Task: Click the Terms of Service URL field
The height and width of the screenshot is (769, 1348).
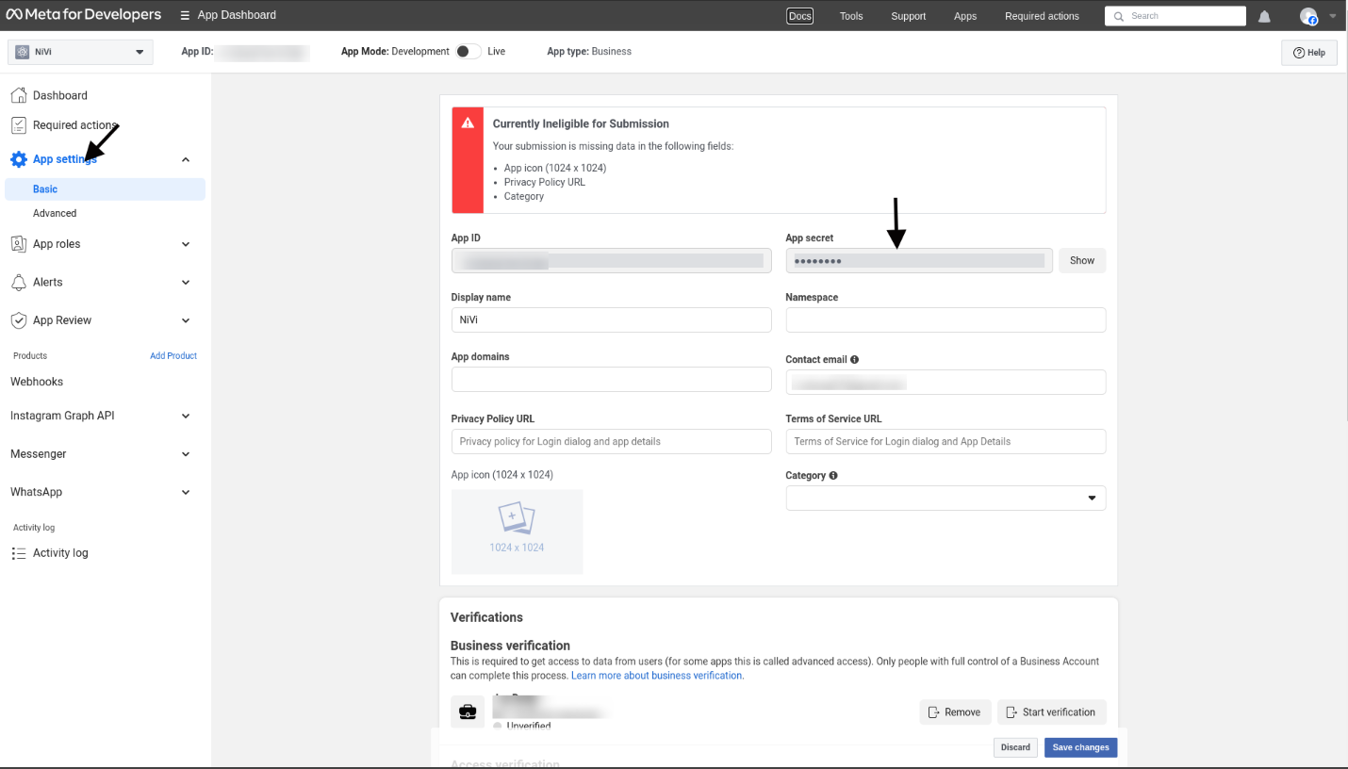Action: click(x=945, y=441)
